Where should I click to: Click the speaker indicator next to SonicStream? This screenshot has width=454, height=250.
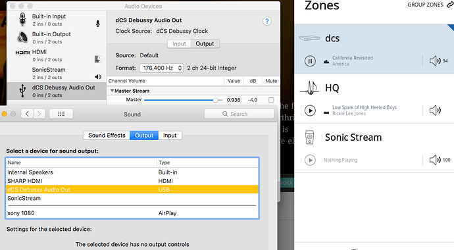click(98, 77)
